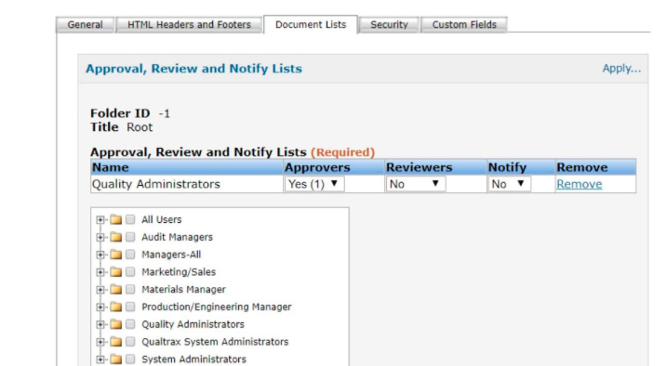Open the Reviewers dropdown set to No
The width and height of the screenshot is (667, 366).
(x=416, y=184)
